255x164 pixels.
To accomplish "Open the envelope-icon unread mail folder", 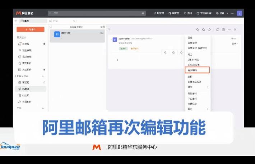I will coord(31,69).
